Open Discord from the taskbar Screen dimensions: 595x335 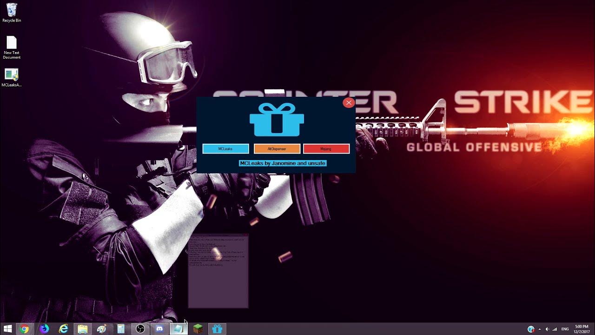click(x=159, y=329)
